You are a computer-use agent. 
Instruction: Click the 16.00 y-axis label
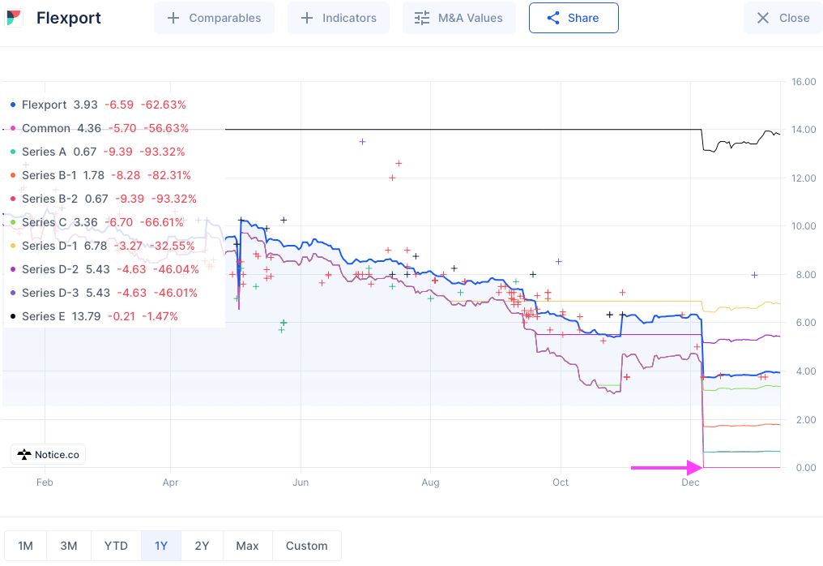point(804,81)
